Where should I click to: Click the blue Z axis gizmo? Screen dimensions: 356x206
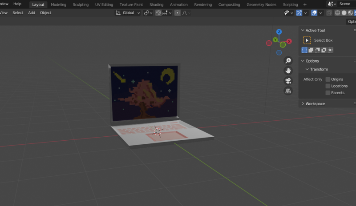279,32
